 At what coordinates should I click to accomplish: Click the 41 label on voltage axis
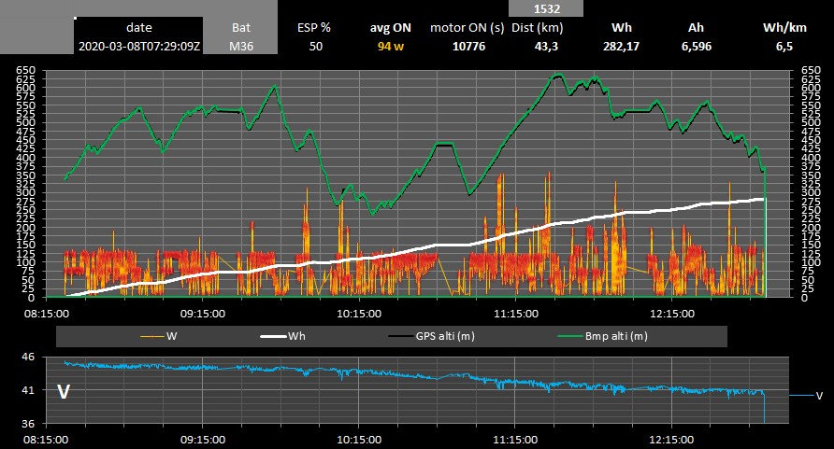point(28,390)
